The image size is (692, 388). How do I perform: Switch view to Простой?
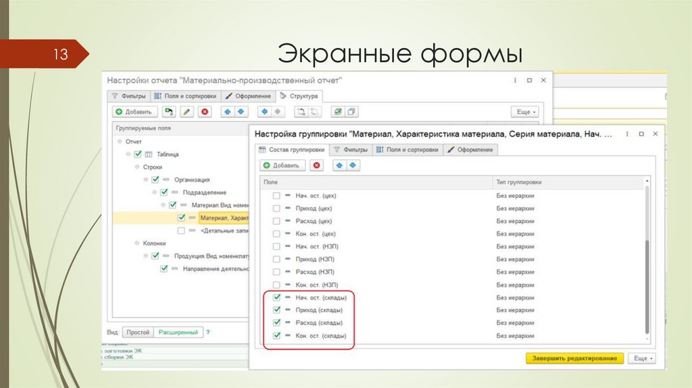point(138,333)
